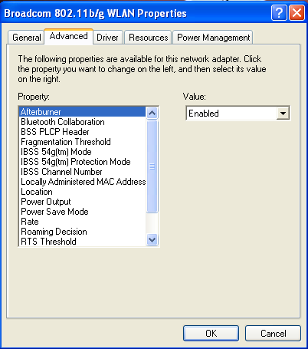Select RTS Threshold property

[x=82, y=242]
